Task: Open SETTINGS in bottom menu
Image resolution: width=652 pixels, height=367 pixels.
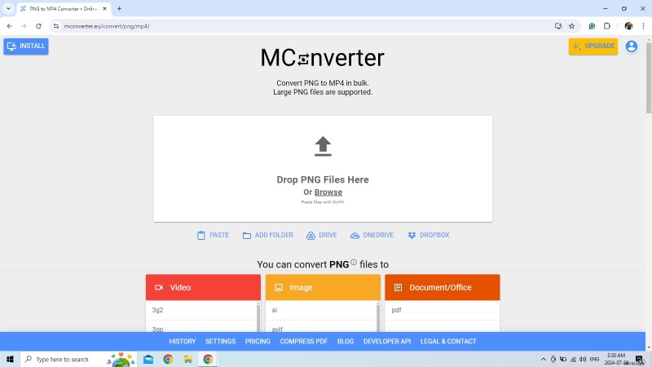Action: pos(220,341)
